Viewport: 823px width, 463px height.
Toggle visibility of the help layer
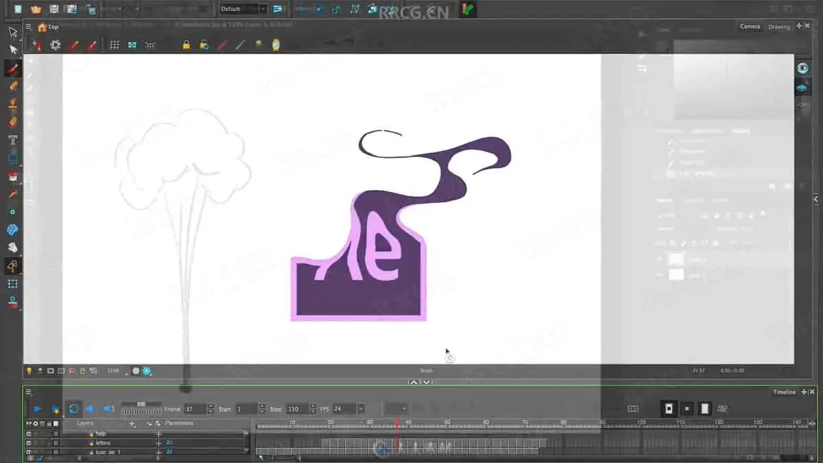click(x=29, y=434)
